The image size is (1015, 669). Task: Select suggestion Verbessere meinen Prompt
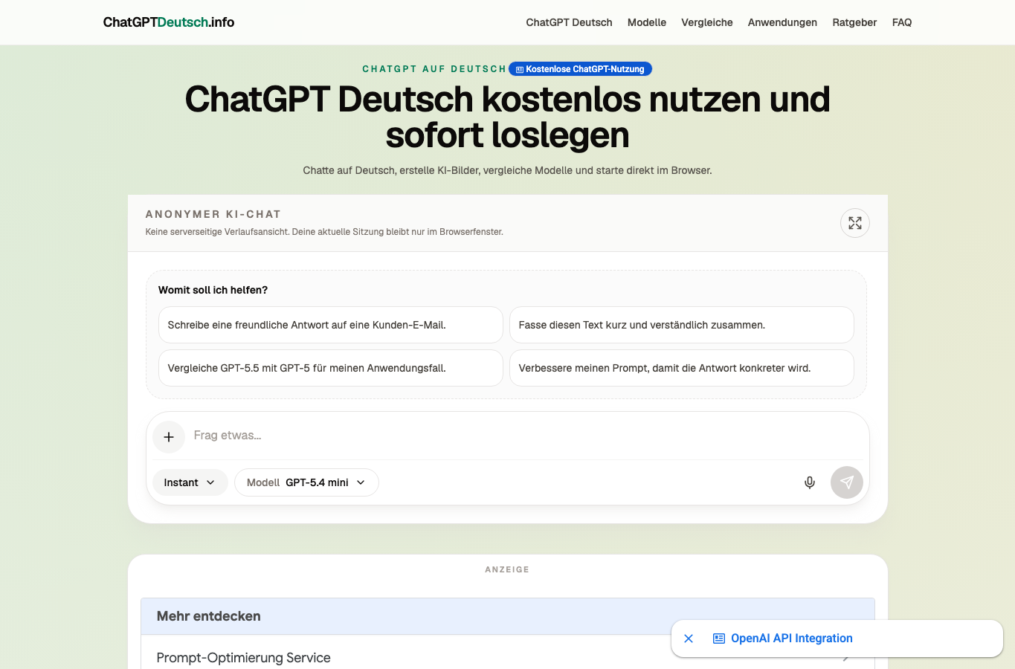682,368
